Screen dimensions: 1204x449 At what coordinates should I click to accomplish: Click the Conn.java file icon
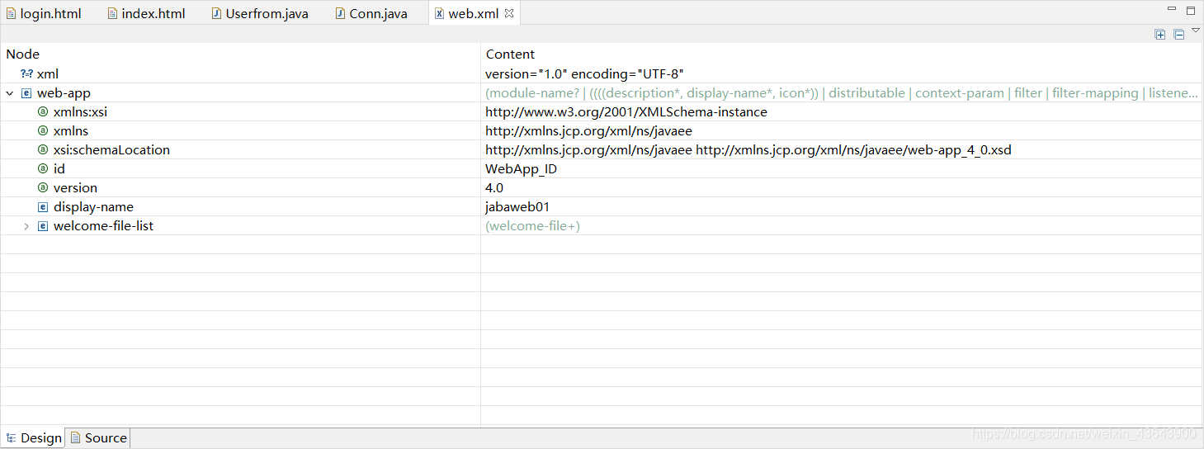coord(340,13)
